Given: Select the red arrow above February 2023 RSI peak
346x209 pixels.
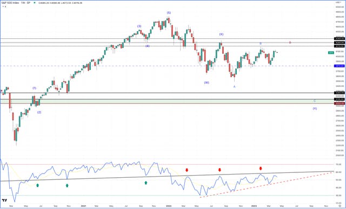Looking at the screenshot, I should click(x=261, y=169).
